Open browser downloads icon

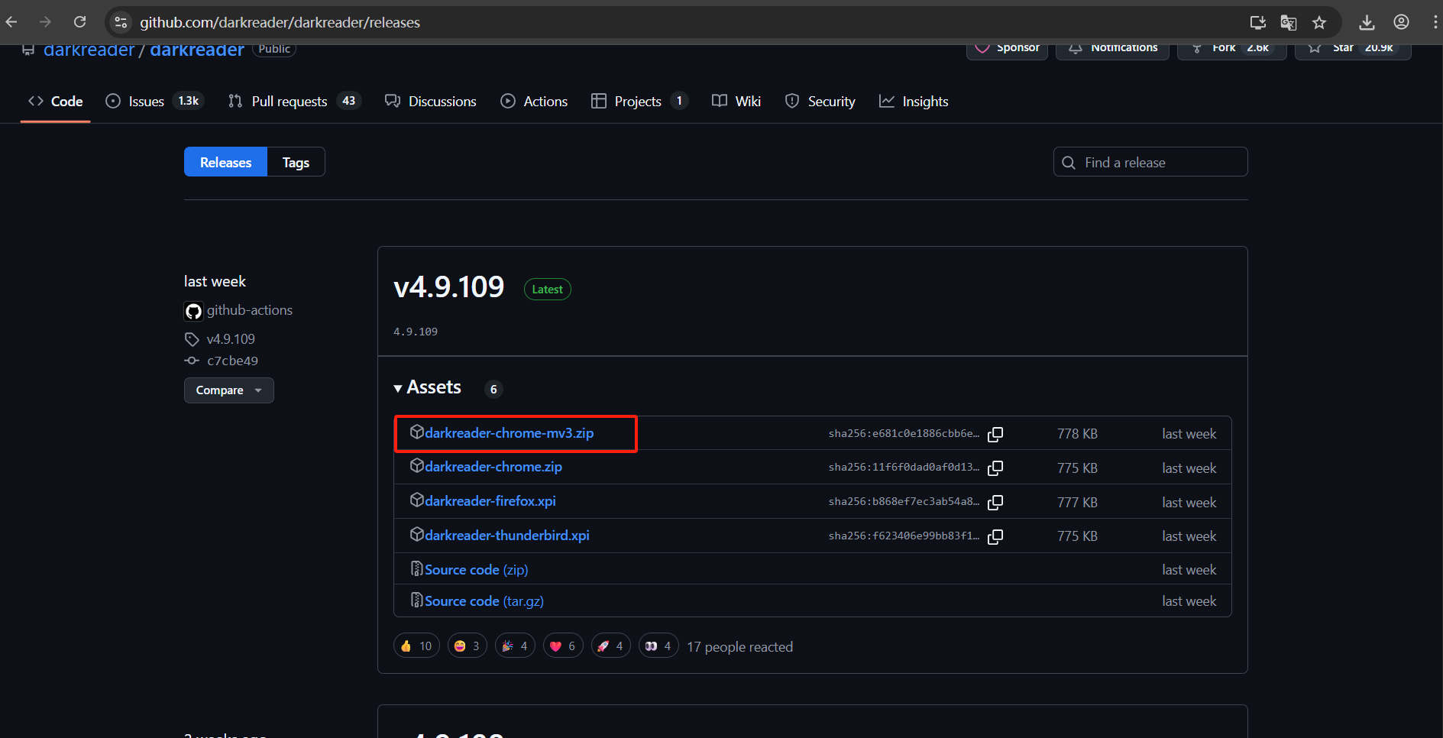pyautogui.click(x=1367, y=22)
